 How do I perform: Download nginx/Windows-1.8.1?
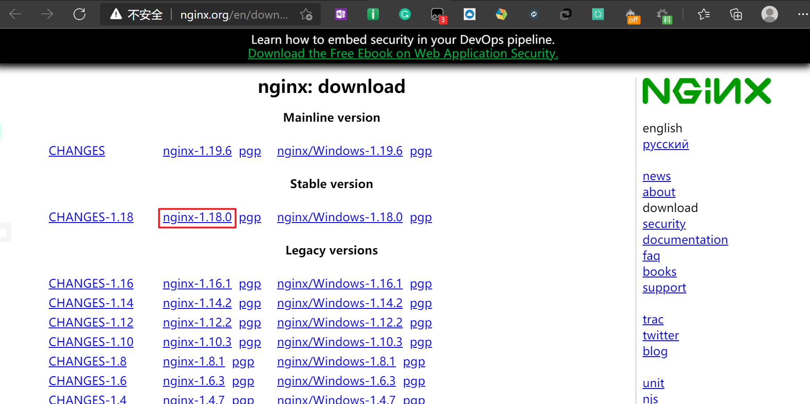pos(336,362)
